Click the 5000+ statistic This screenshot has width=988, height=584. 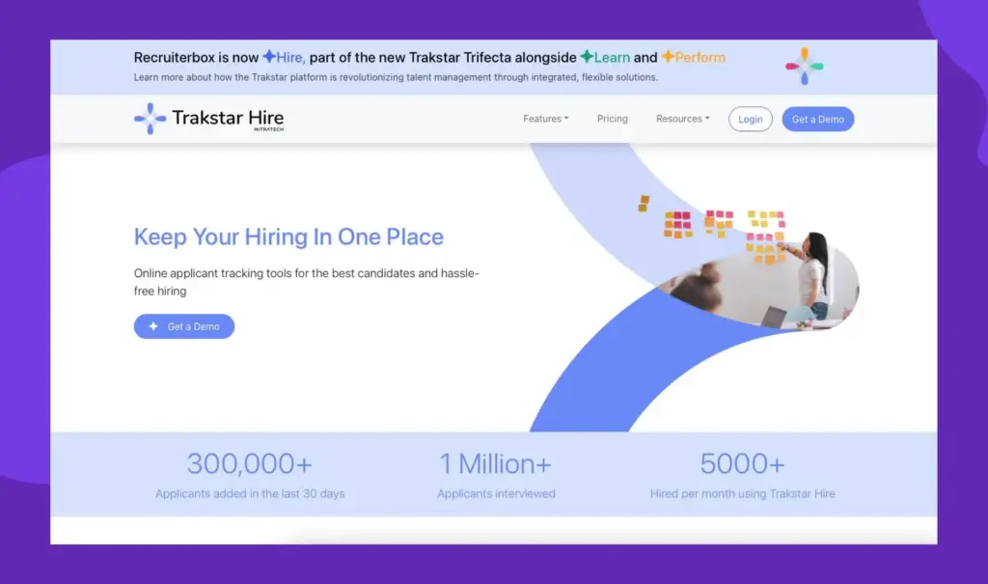point(742,464)
